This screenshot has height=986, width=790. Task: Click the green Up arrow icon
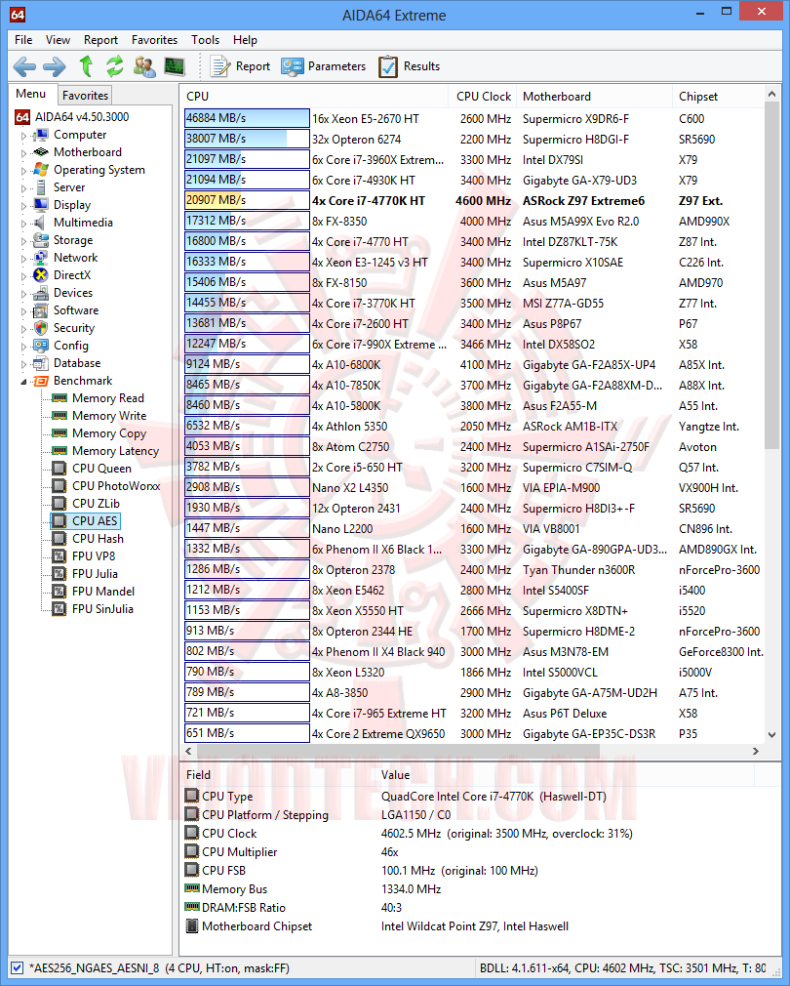86,65
